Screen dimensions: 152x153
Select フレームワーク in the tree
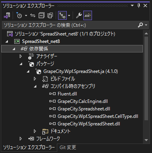tap(48, 139)
